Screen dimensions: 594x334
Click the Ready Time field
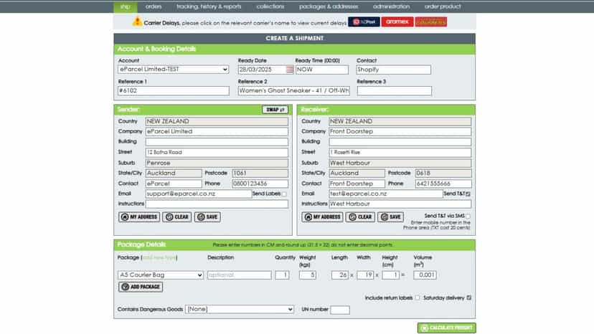pyautogui.click(x=321, y=70)
